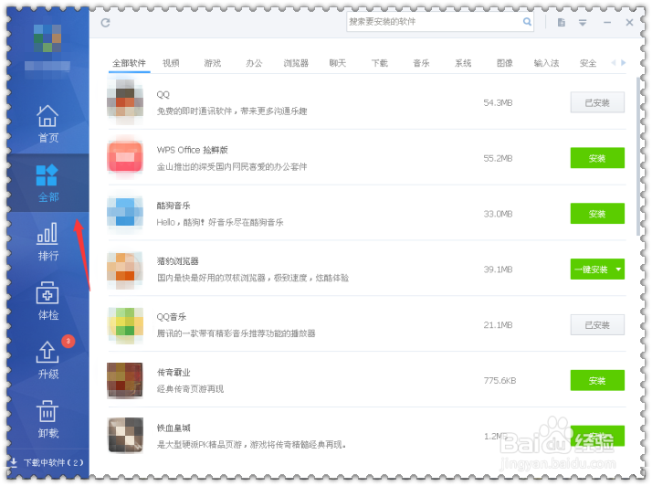Click the 酷狗音乐 app icon

pyautogui.click(x=125, y=212)
